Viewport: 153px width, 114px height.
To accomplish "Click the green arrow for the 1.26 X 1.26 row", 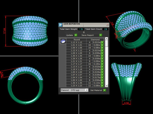I will click(102, 59).
